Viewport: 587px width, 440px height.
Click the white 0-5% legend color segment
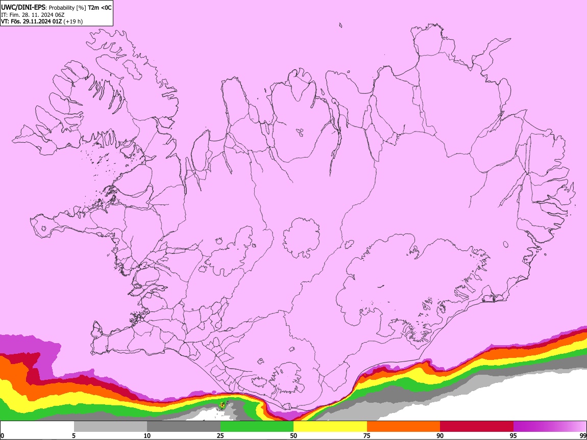coord(37,427)
